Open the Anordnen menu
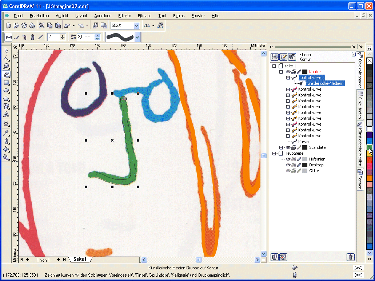 tap(103, 16)
